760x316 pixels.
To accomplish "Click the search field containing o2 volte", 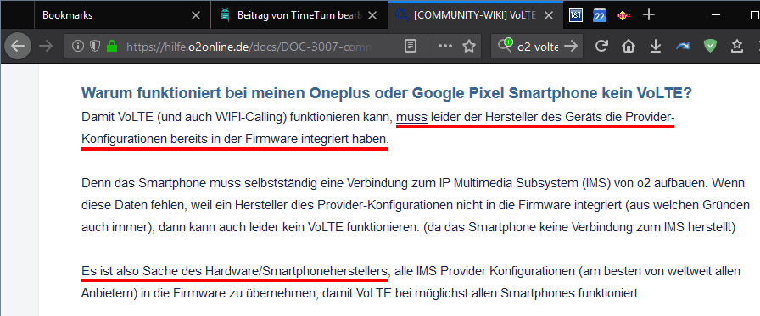I will pyautogui.click(x=538, y=47).
